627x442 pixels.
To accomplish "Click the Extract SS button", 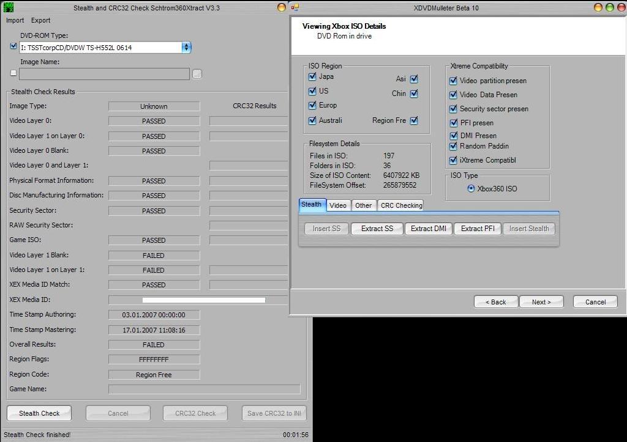I will click(377, 229).
